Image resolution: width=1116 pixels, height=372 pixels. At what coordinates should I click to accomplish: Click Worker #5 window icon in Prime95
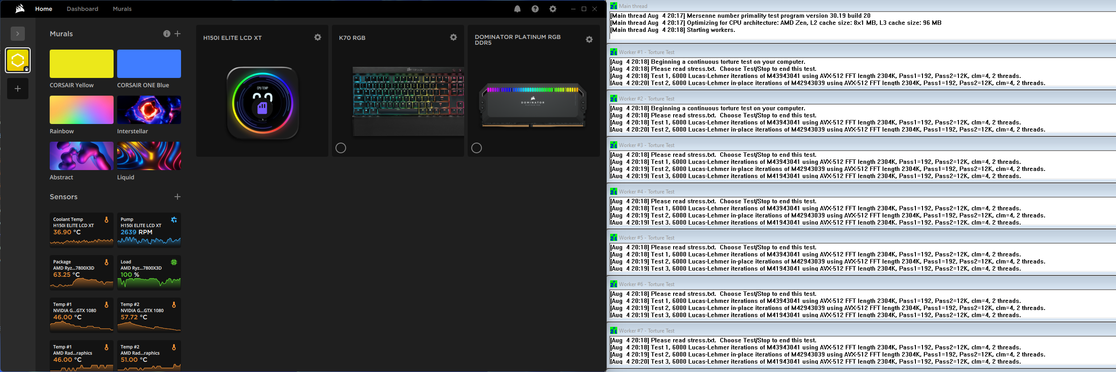click(614, 237)
